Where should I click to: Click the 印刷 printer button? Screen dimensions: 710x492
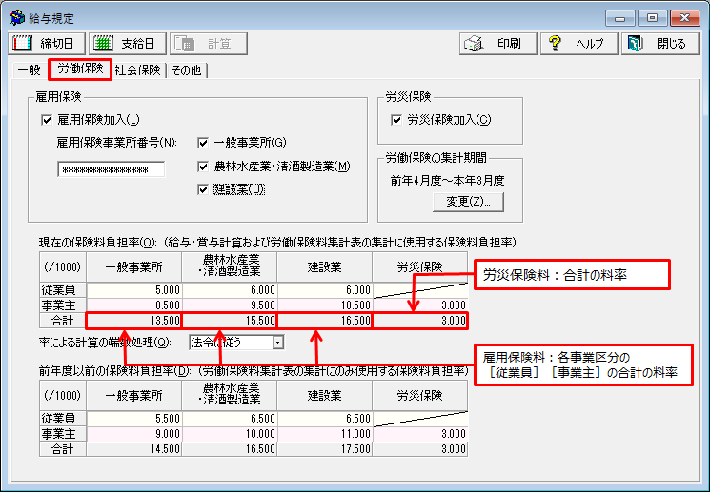tap(497, 44)
